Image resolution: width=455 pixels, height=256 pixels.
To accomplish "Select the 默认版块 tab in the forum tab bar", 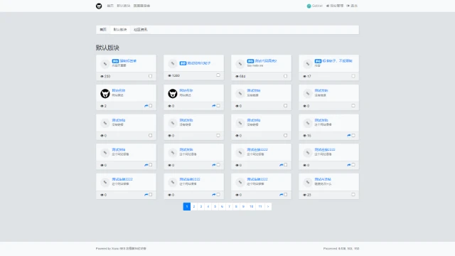I will tap(120, 30).
